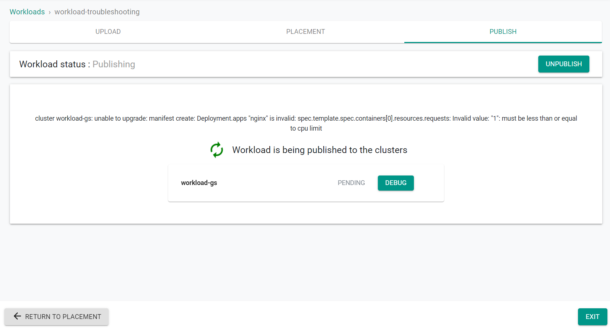Image resolution: width=610 pixels, height=330 pixels.
Task: Select the PUBLISH tab
Action: coord(503,32)
